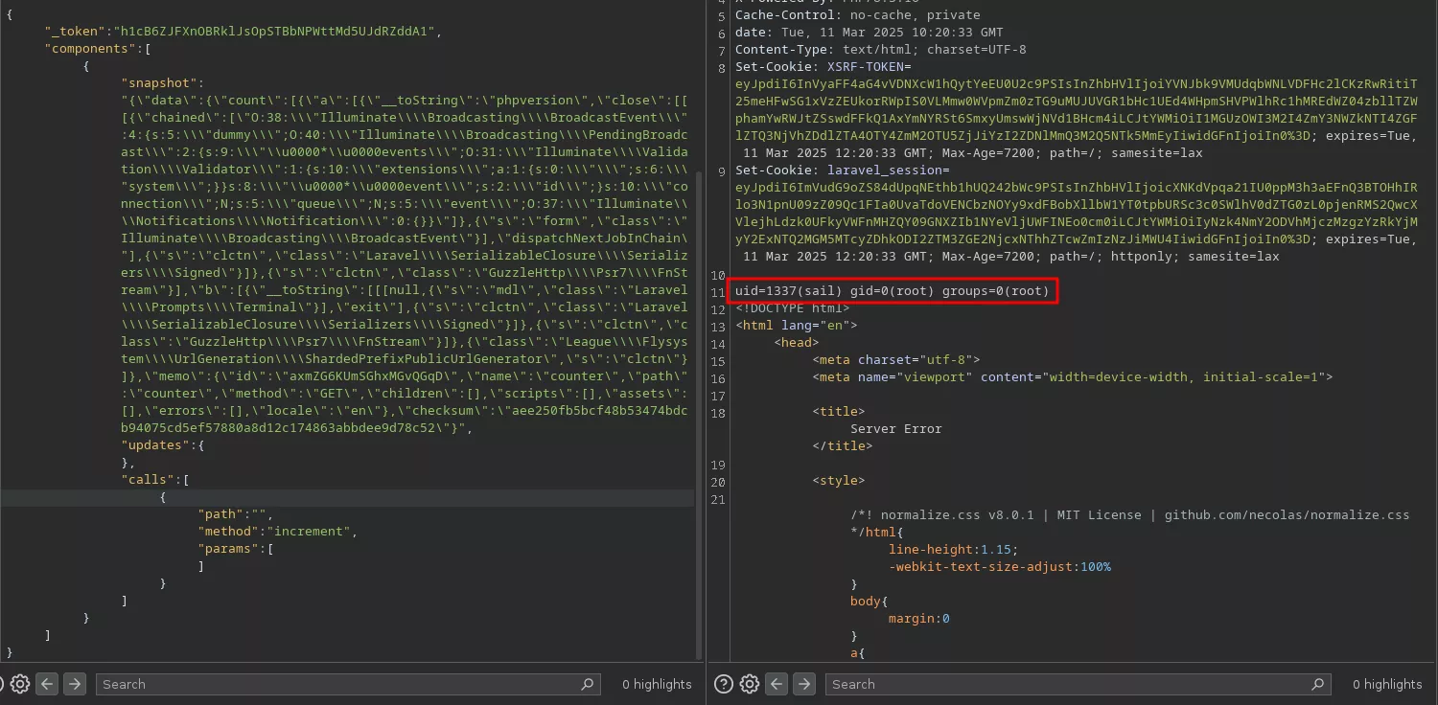Click the magnifier icon in the right search bar
Viewport: 1438px width, 705px height.
coord(1319,684)
